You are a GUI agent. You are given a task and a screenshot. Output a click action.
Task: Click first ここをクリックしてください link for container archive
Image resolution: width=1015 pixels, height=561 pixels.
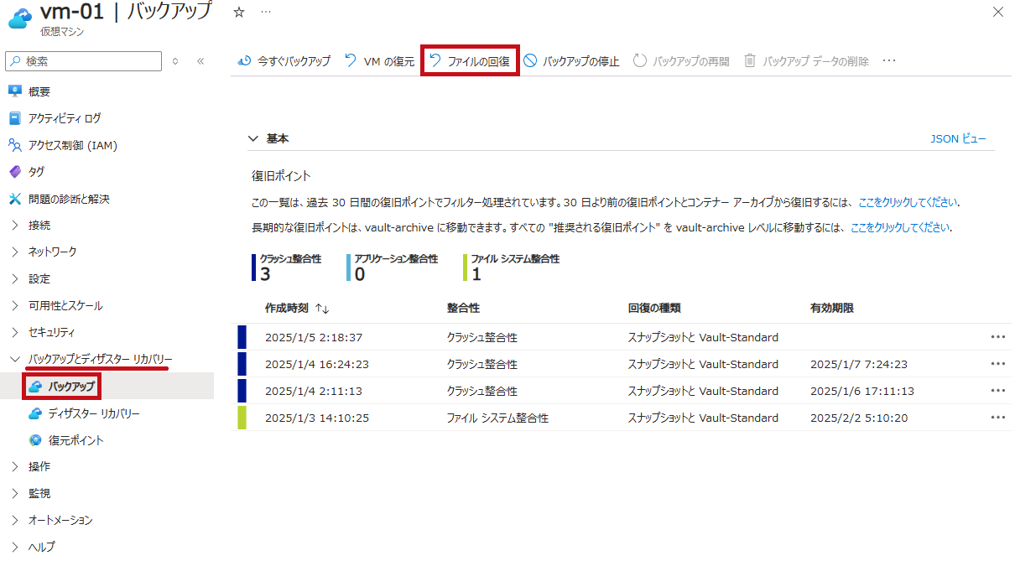908,202
